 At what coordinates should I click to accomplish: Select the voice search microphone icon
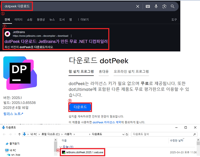pyautogui.click(x=156, y=6)
